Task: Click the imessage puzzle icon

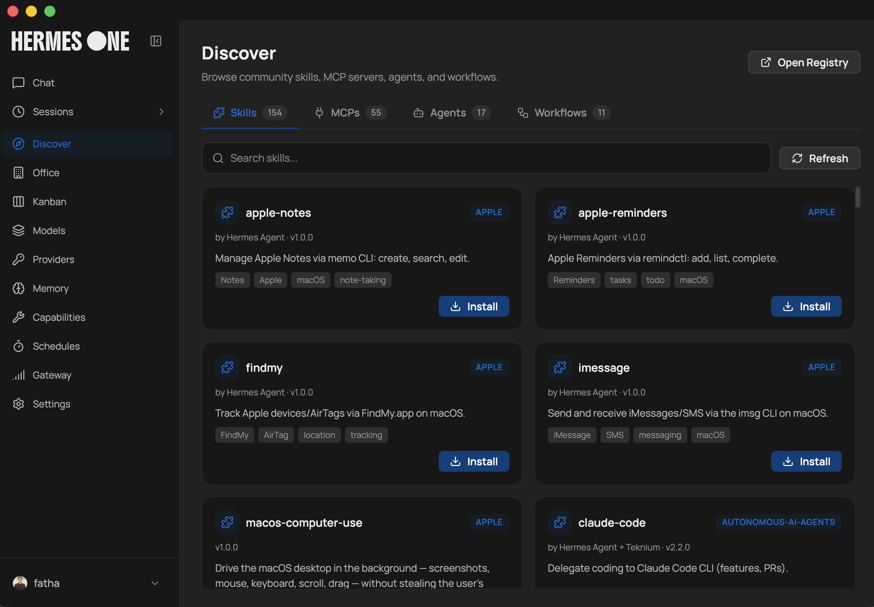Action: (x=560, y=367)
